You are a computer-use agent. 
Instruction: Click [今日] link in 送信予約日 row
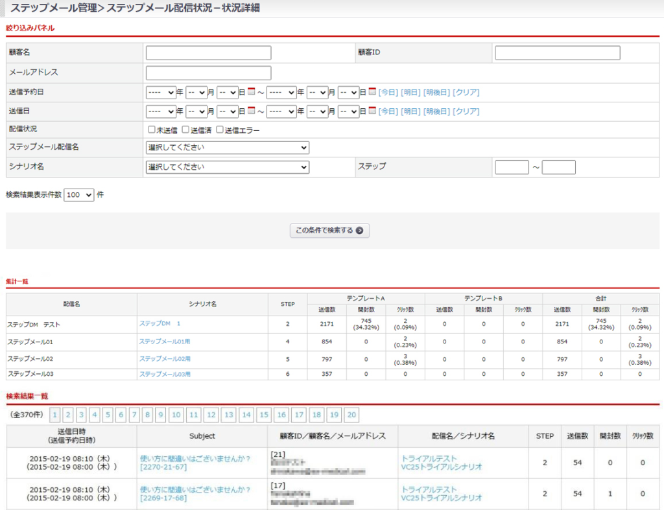tap(388, 92)
